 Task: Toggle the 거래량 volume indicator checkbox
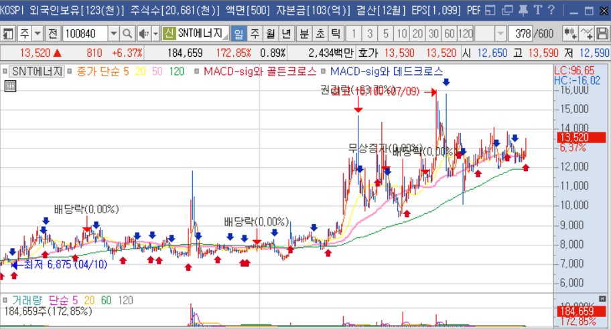click(6, 300)
